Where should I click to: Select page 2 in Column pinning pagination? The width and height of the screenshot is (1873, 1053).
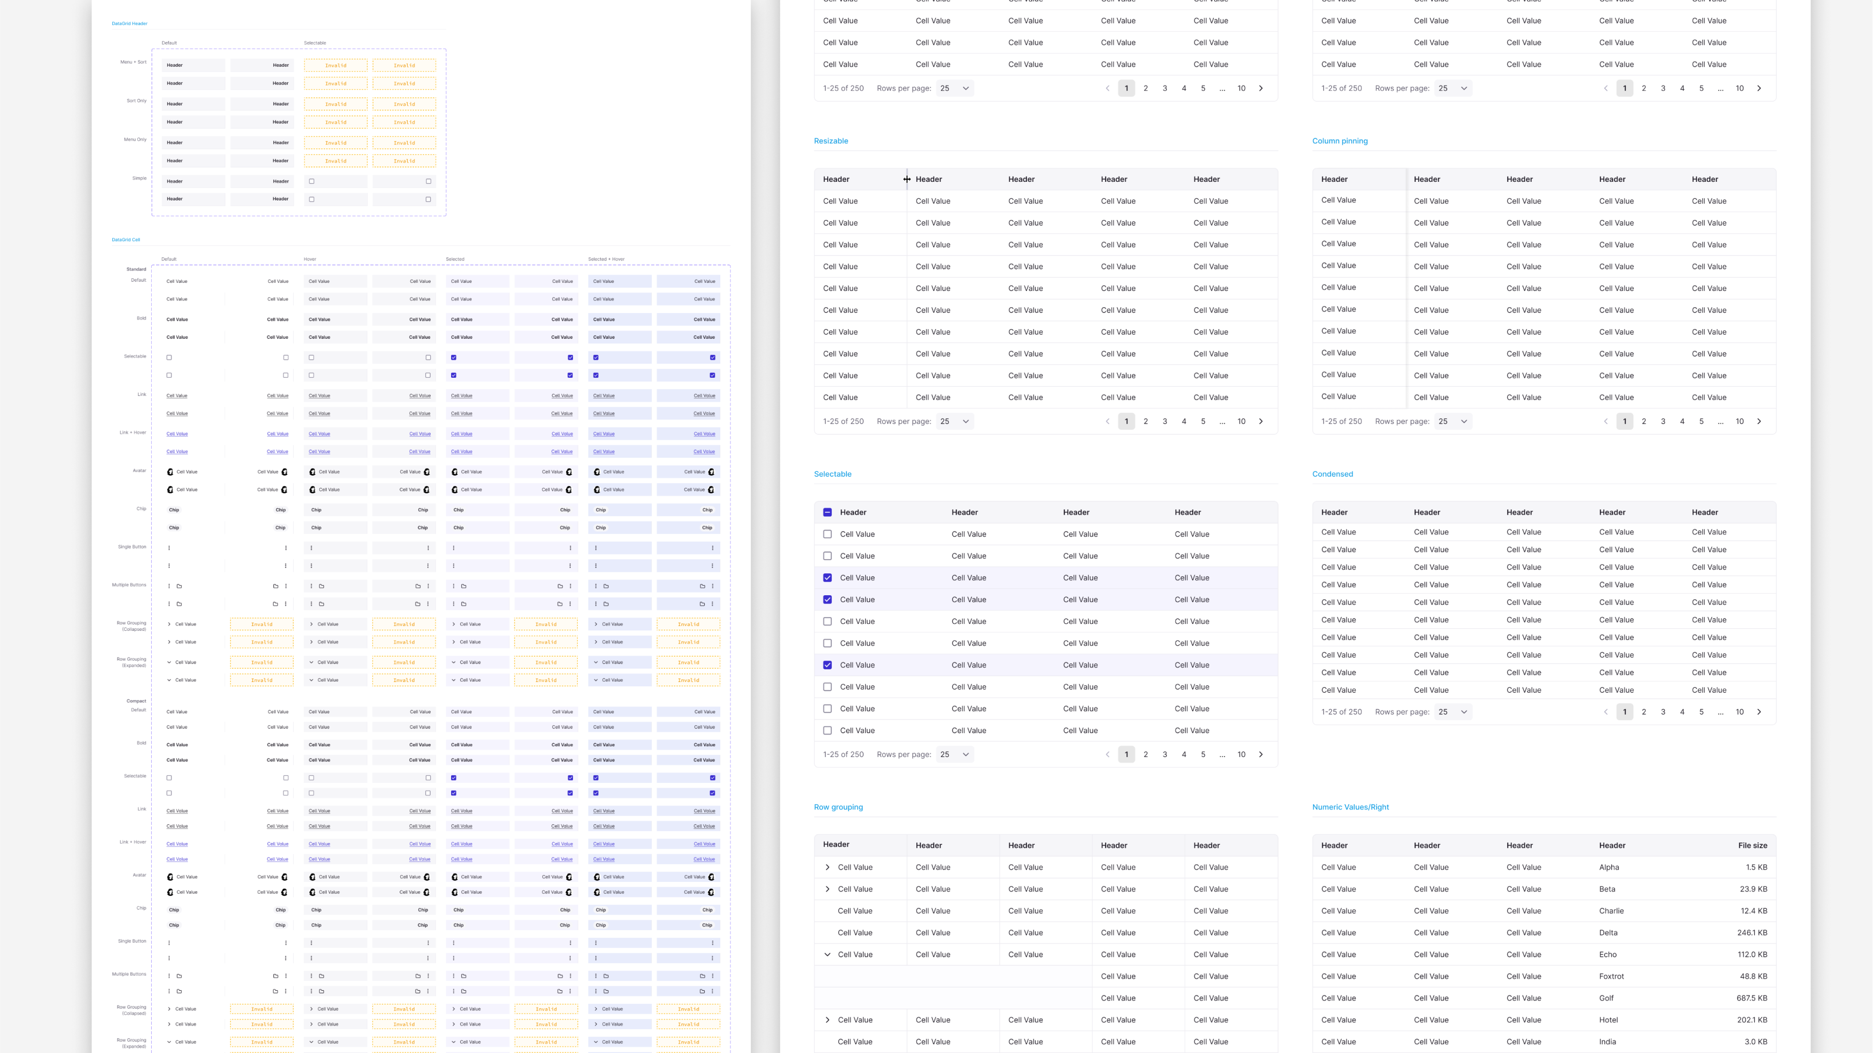[x=1644, y=422]
